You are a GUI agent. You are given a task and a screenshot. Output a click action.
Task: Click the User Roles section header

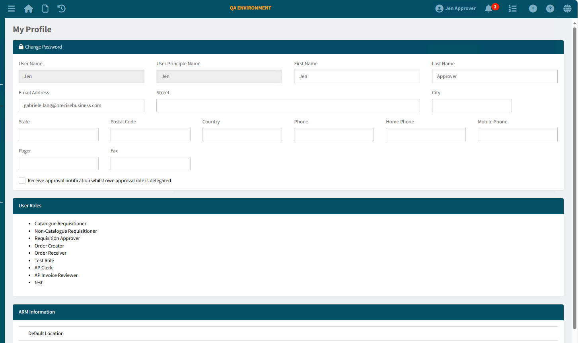click(288, 206)
